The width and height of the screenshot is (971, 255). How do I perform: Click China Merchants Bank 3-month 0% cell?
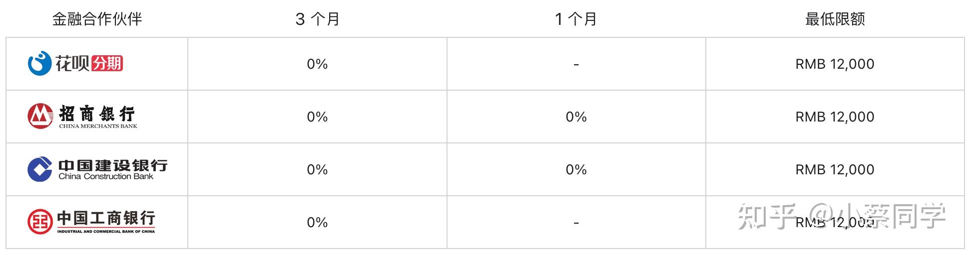point(317,117)
